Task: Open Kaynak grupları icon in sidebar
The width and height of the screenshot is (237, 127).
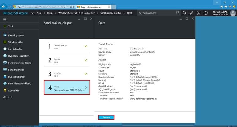Action: [5, 35]
